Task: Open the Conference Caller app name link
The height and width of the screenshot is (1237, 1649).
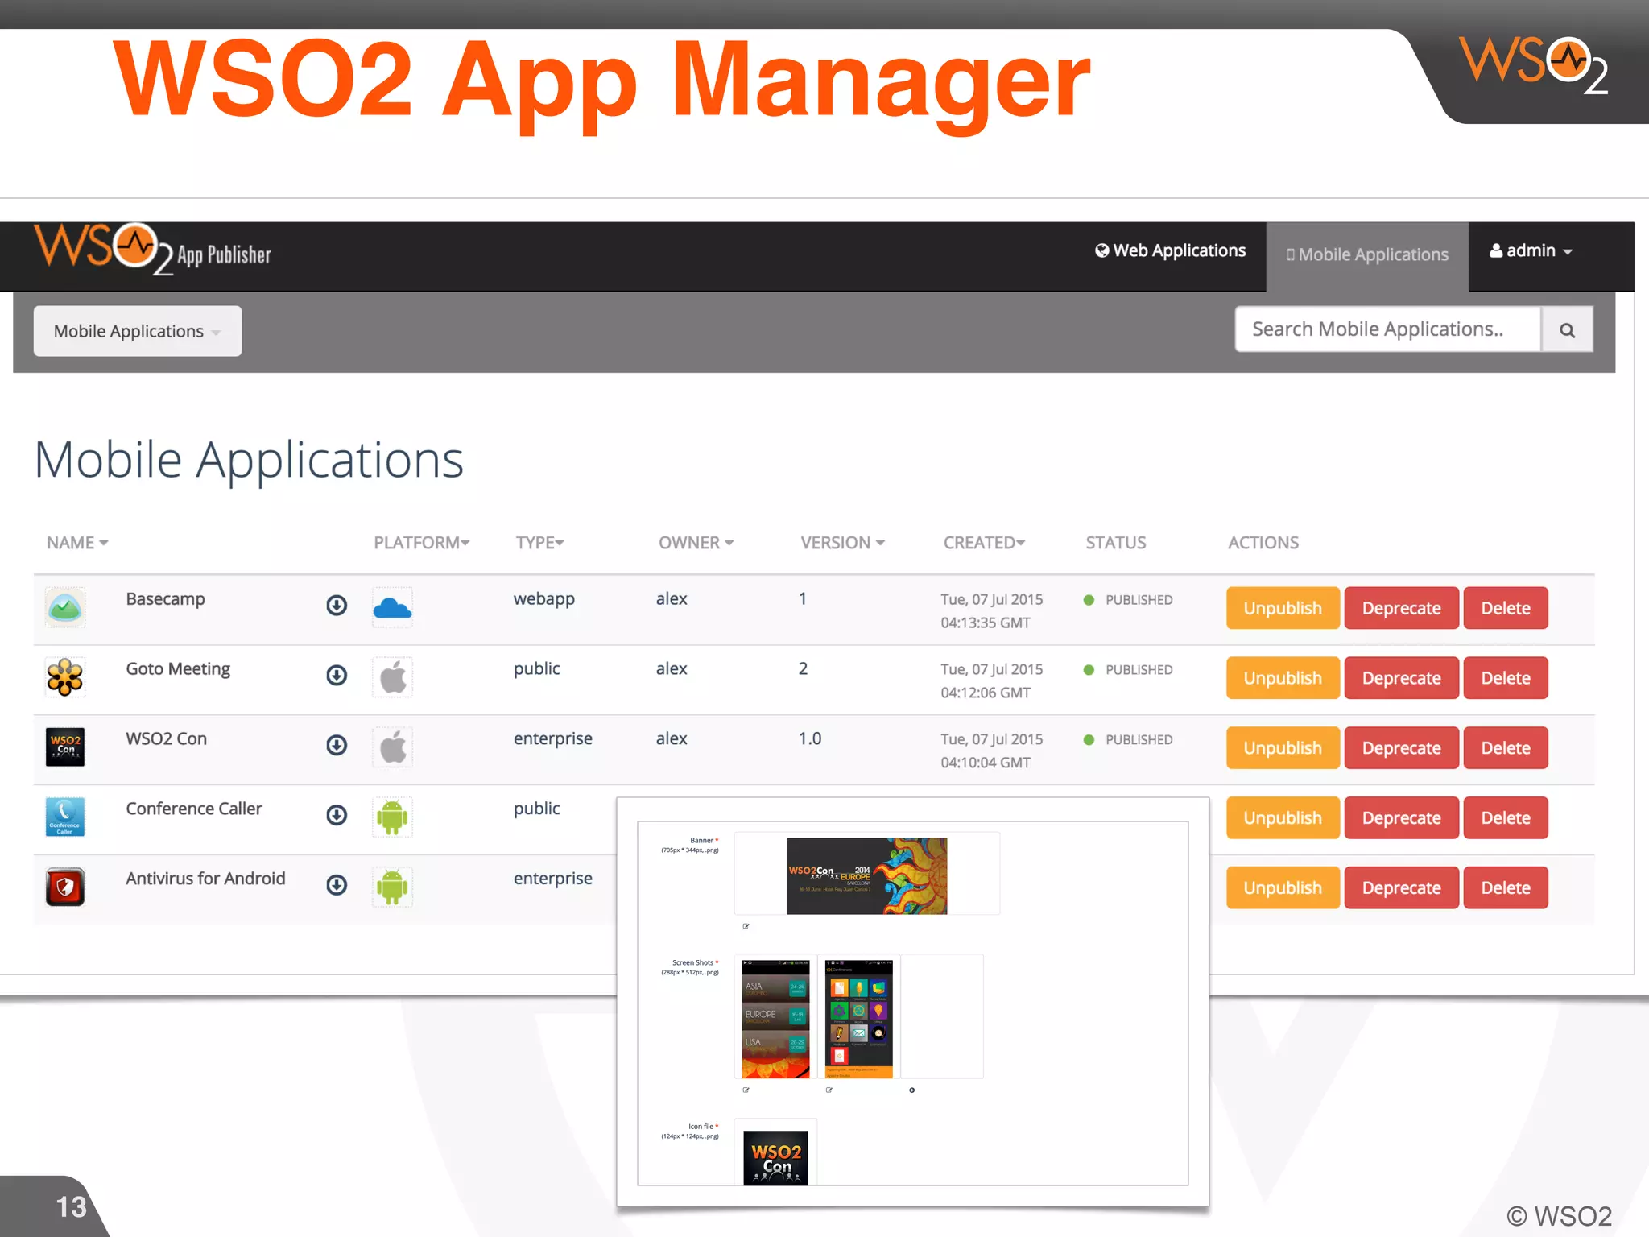Action: (x=194, y=809)
